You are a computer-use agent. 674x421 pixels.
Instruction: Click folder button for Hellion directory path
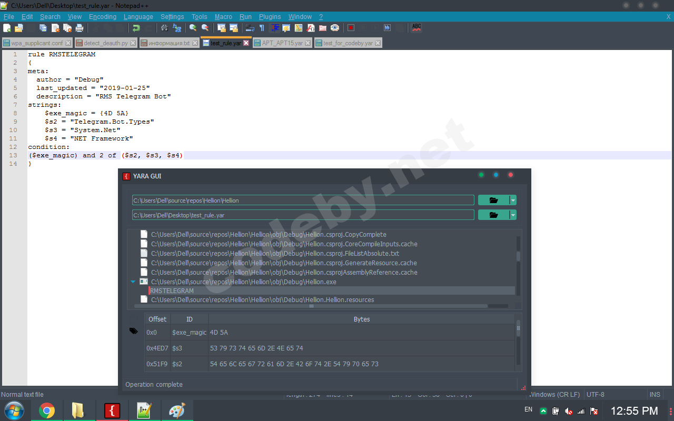click(x=493, y=200)
